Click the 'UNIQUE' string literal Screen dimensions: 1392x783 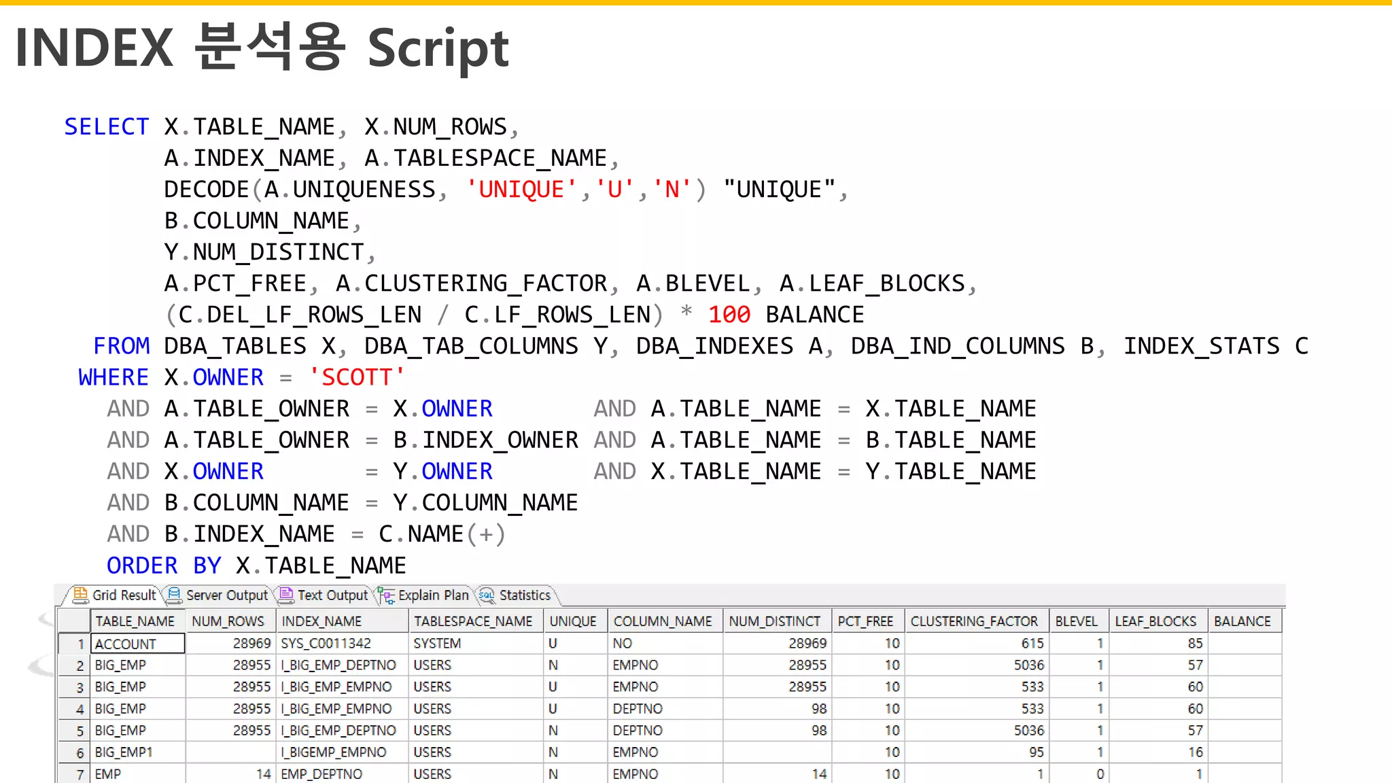521,190
